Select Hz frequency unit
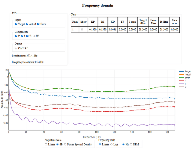 (x=123, y=144)
